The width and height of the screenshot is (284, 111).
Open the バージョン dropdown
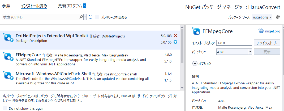(x=234, y=52)
